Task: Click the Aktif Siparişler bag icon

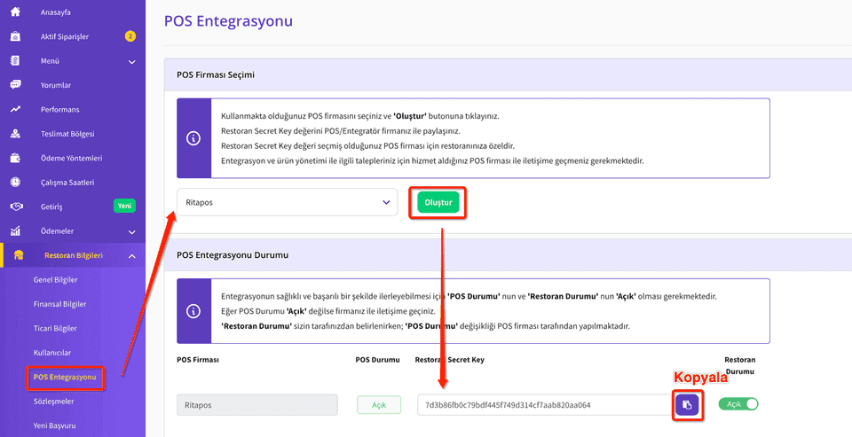Action: click(15, 36)
